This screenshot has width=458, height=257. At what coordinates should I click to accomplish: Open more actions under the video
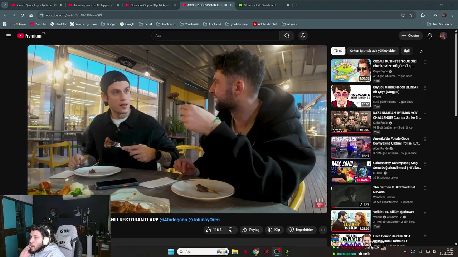[x=323, y=230]
